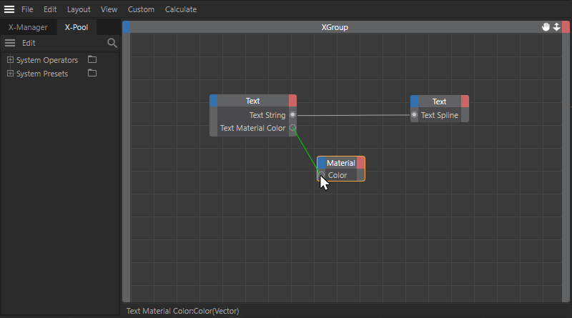Screen dimensions: 572x318
Task: Open the main hamburger menu icon
Action: point(9,9)
